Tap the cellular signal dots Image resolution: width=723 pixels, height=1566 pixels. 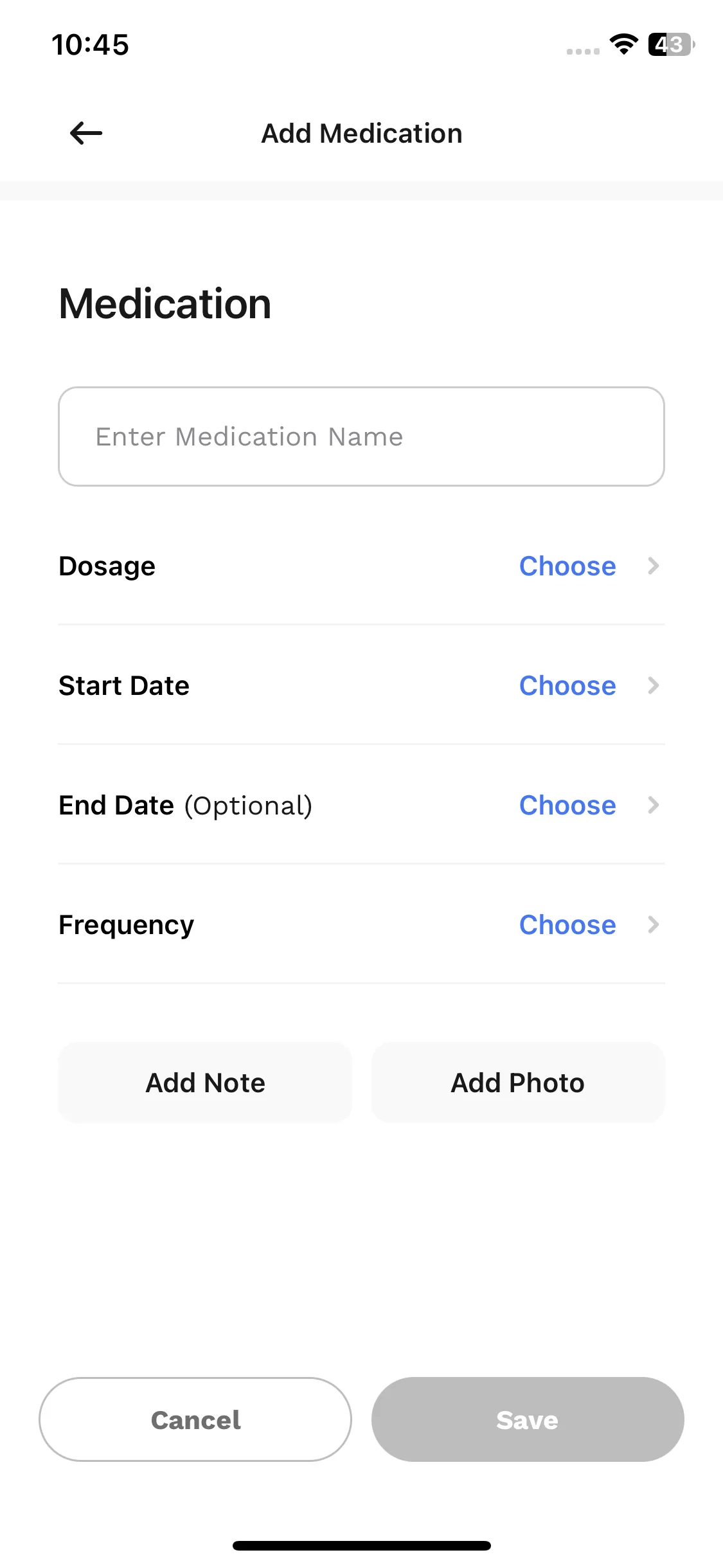(x=583, y=51)
